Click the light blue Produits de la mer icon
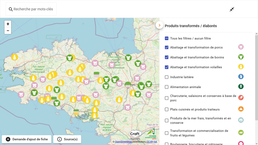The width and height of the screenshot is (258, 145). pos(241,120)
